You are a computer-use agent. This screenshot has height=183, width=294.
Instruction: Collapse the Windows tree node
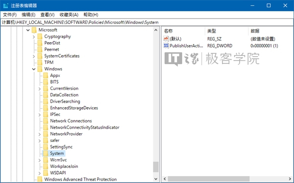(34, 69)
